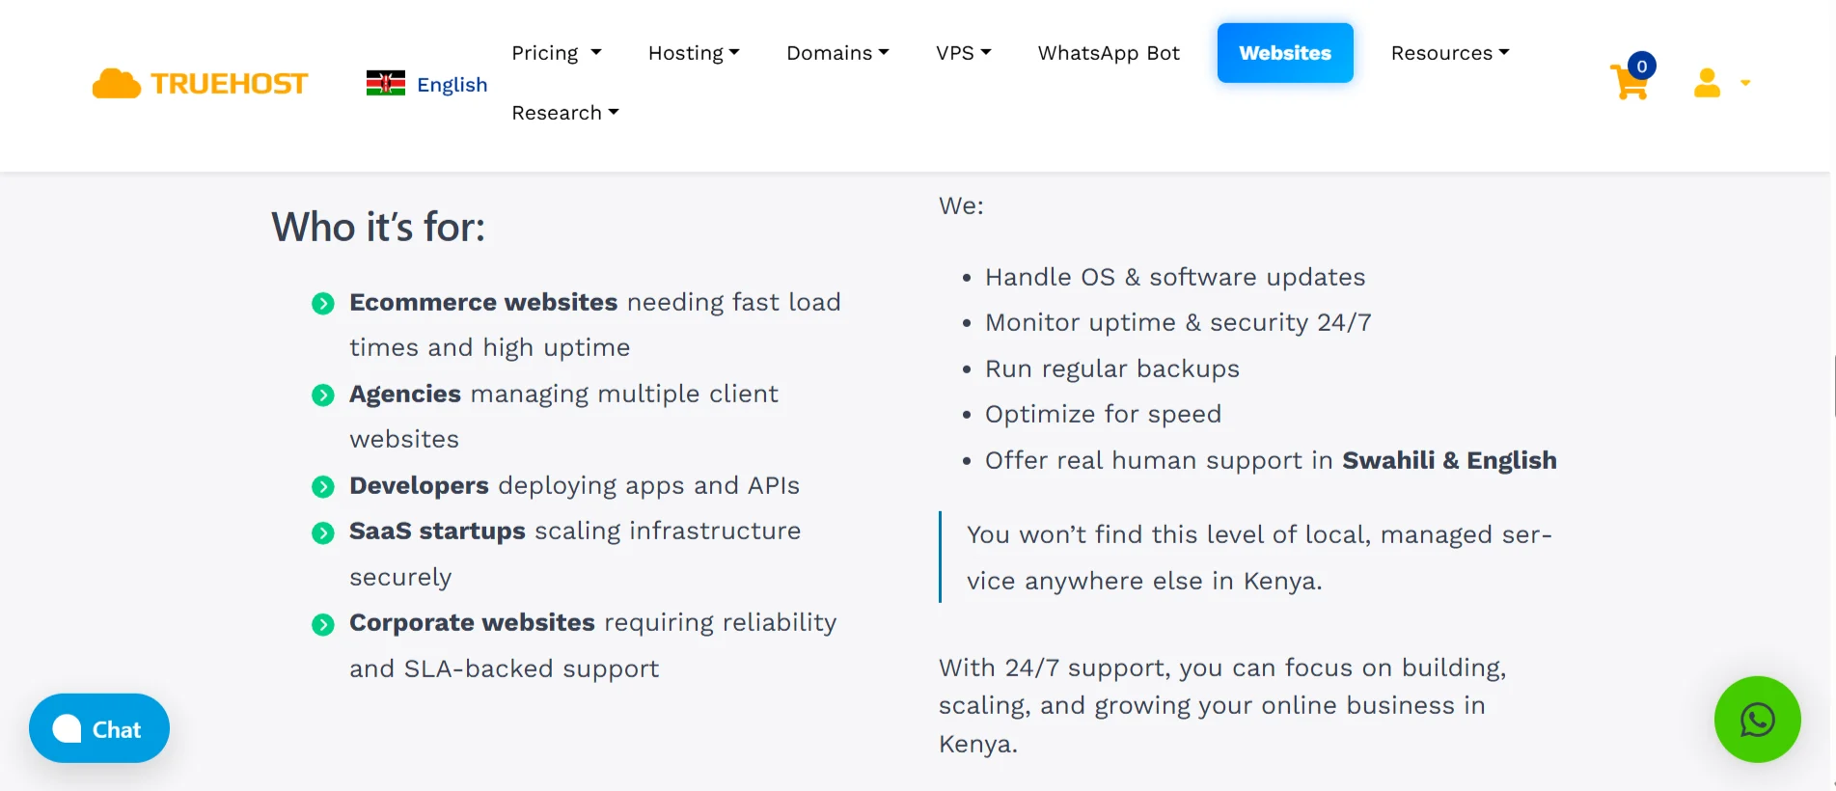
Task: Click 'Monitor uptime & security 24/7' bullet
Action: (x=1178, y=322)
